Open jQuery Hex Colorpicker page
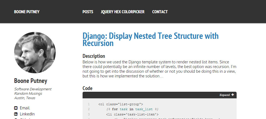 [x=122, y=12]
